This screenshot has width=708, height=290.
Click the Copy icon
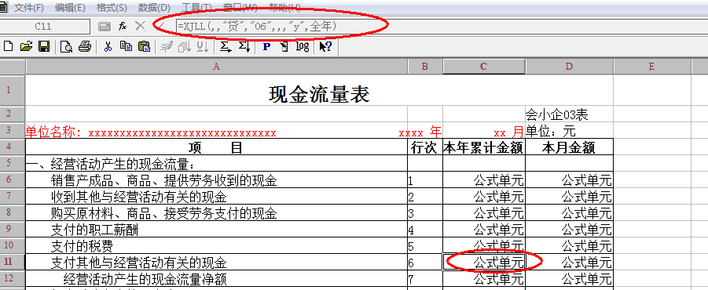126,46
